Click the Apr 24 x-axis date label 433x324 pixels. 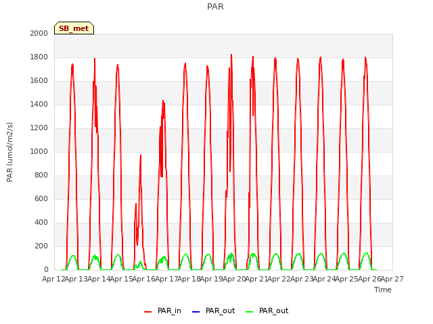(x=325, y=279)
